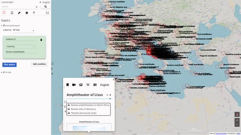Click the larger dot beside Lixus title
This screenshot has height=135, width=241.
click(x=110, y=95)
